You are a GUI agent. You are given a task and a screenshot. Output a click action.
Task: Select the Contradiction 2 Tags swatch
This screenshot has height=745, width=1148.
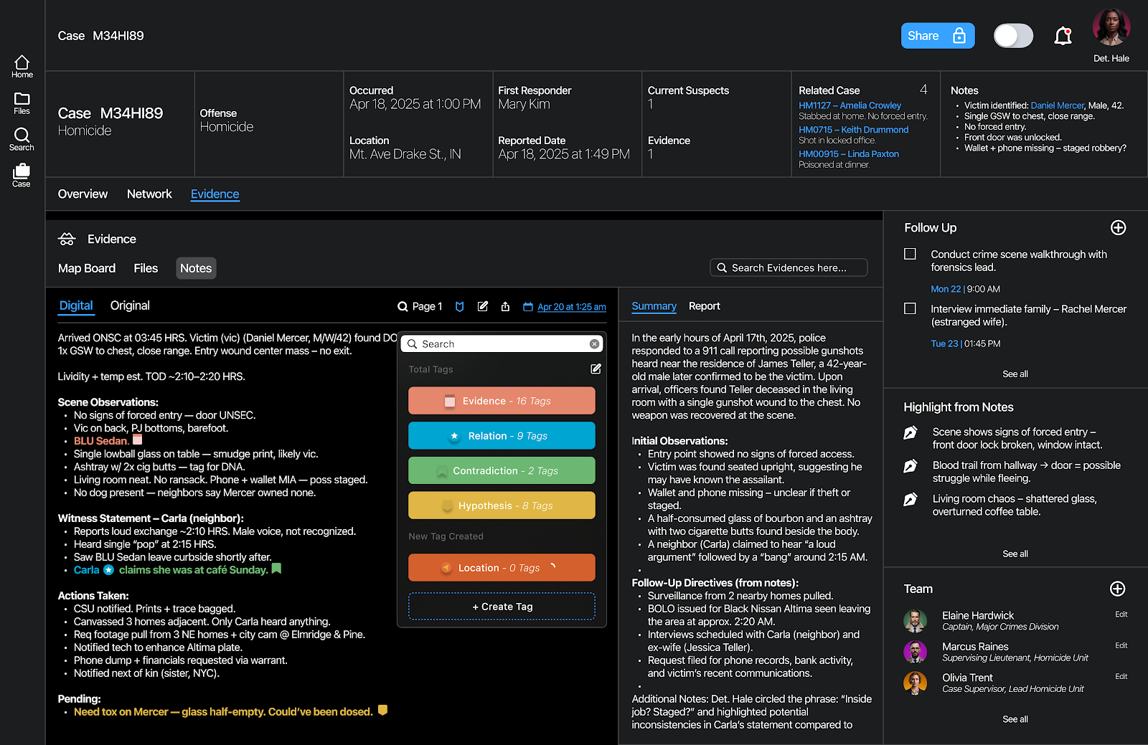pos(502,470)
